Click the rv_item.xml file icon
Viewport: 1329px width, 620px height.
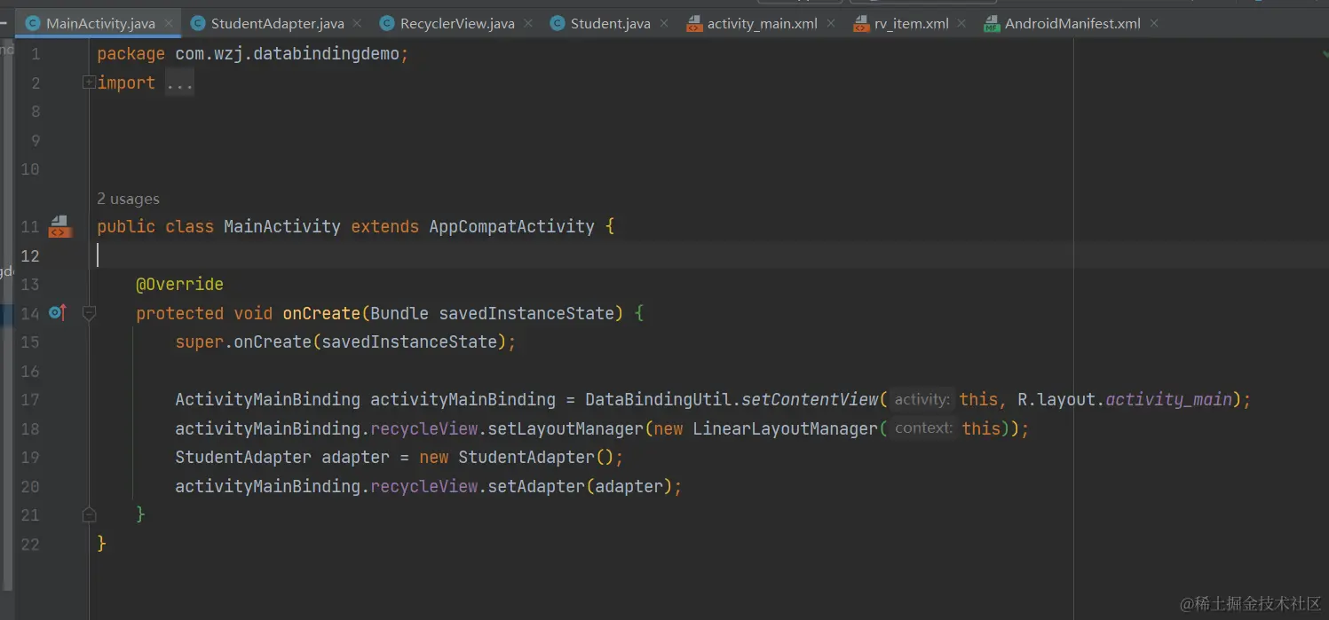tap(861, 24)
